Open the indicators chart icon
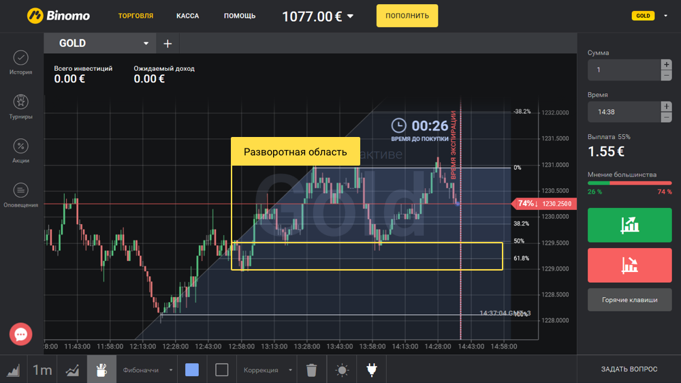 pyautogui.click(x=72, y=369)
